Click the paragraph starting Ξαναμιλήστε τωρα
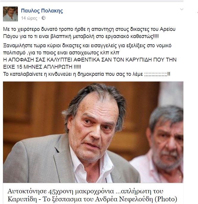This screenshot has height=204, width=198. click(87, 49)
